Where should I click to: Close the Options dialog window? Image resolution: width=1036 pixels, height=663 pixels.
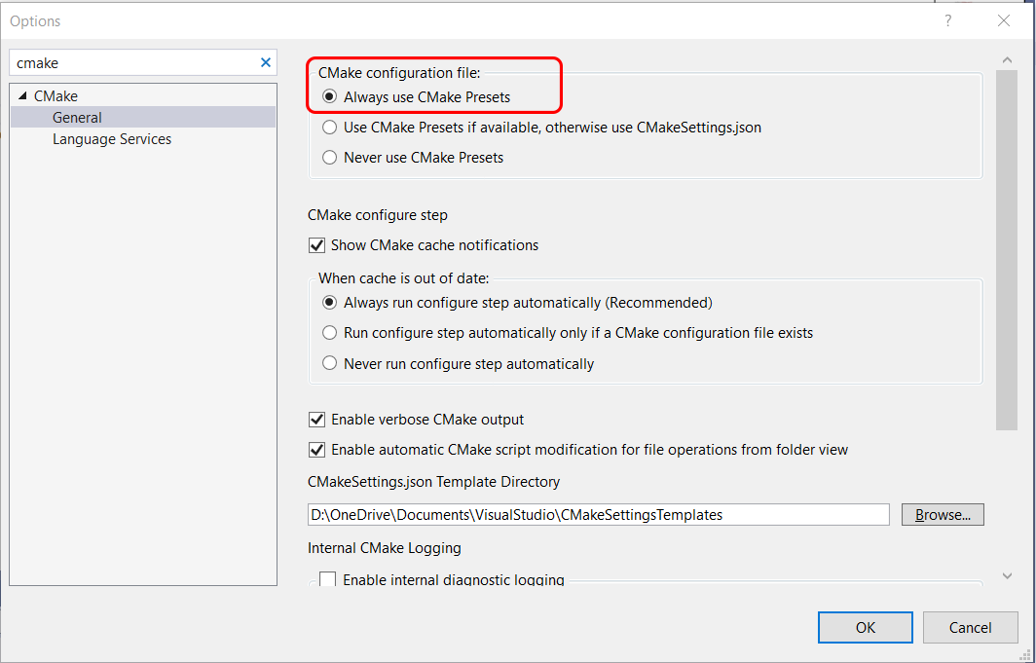coord(1004,21)
